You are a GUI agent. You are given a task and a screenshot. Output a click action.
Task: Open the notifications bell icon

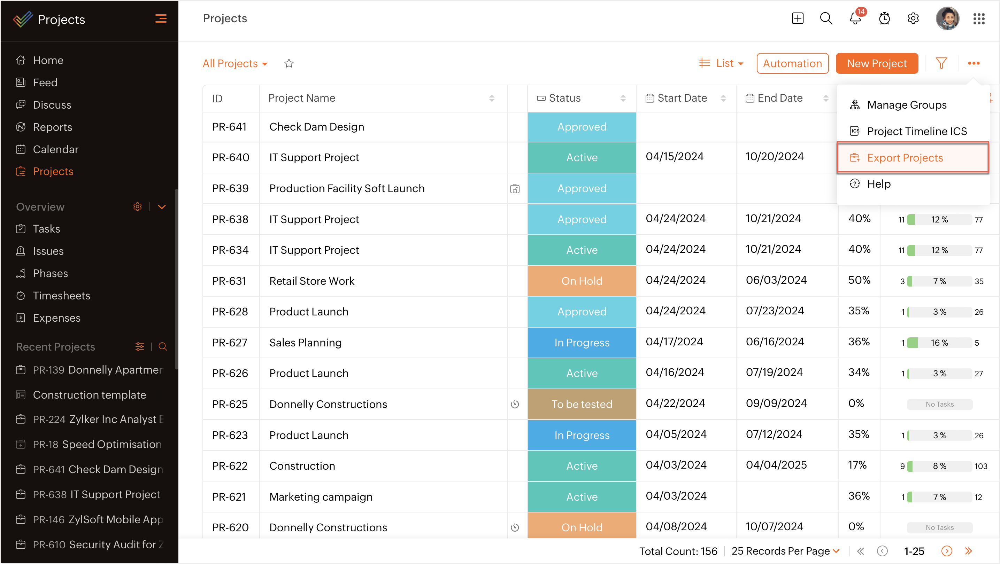tap(855, 18)
